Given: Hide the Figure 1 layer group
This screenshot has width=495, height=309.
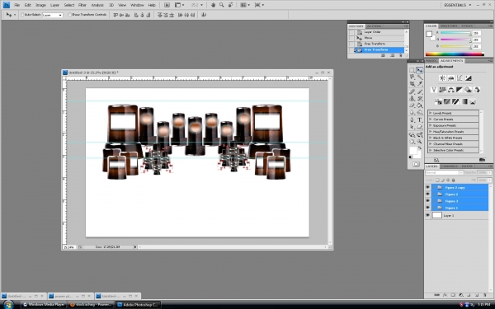Looking at the screenshot, I should [x=427, y=208].
